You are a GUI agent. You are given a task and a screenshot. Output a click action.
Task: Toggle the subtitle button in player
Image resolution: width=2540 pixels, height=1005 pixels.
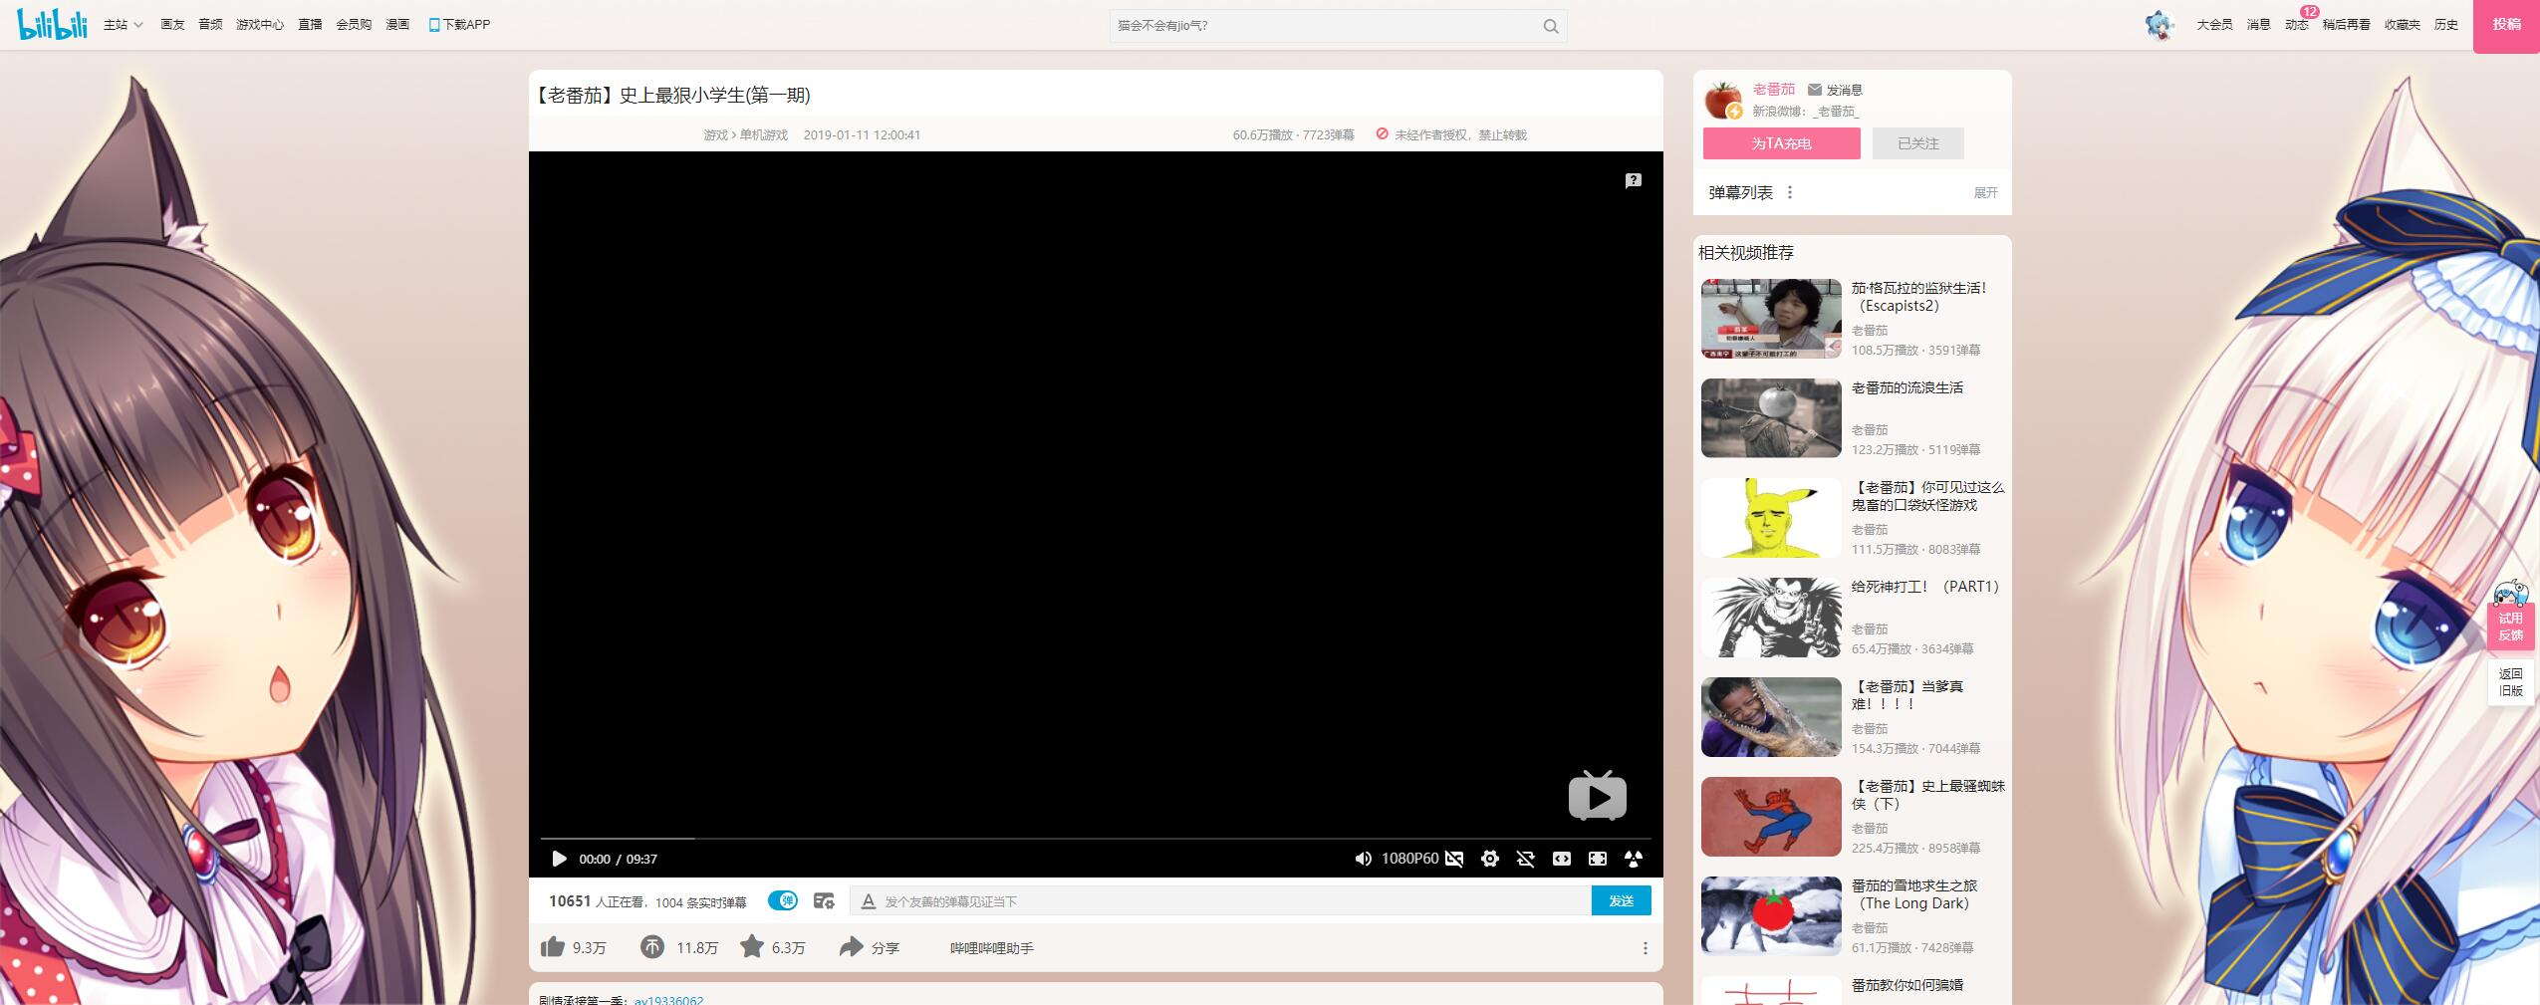(1454, 859)
